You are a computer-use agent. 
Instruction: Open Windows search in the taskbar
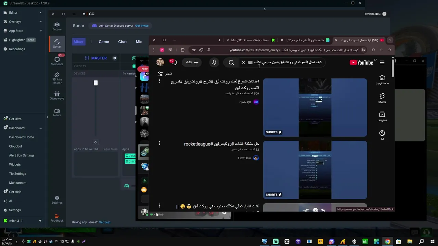(422, 242)
